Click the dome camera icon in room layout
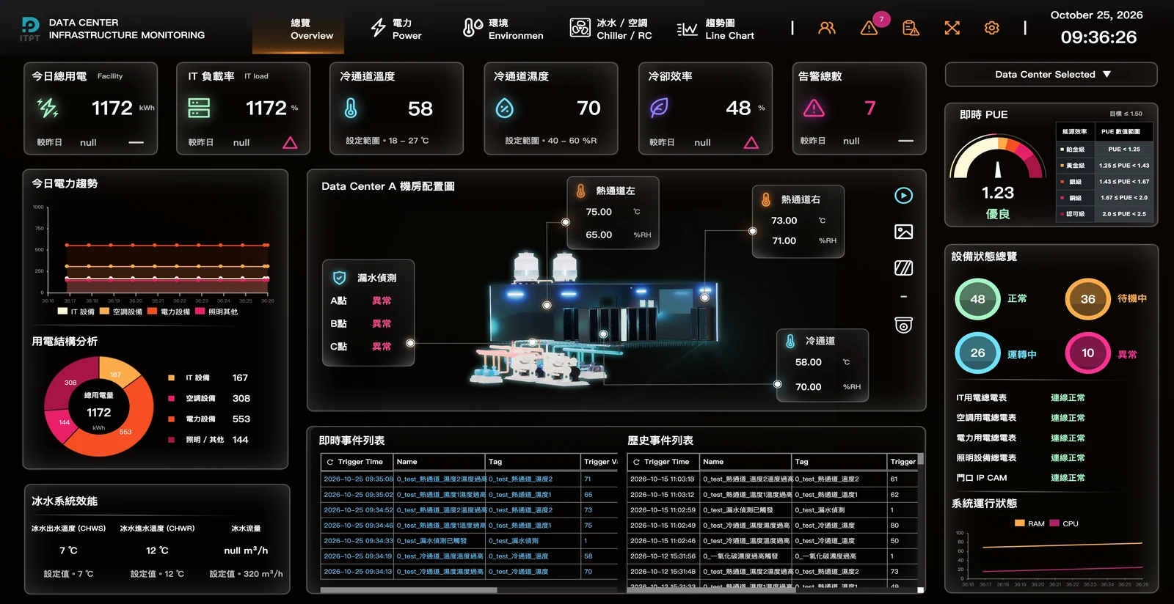Image resolution: width=1174 pixels, height=604 pixels. tap(903, 325)
